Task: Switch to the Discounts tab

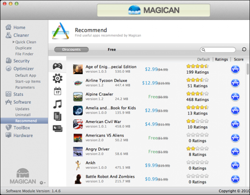Action: [72, 50]
